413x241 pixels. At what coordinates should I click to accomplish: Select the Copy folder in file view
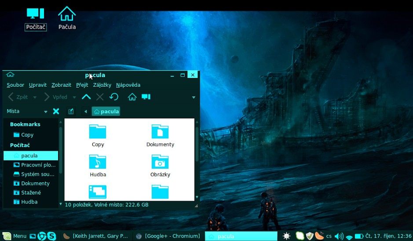point(98,136)
